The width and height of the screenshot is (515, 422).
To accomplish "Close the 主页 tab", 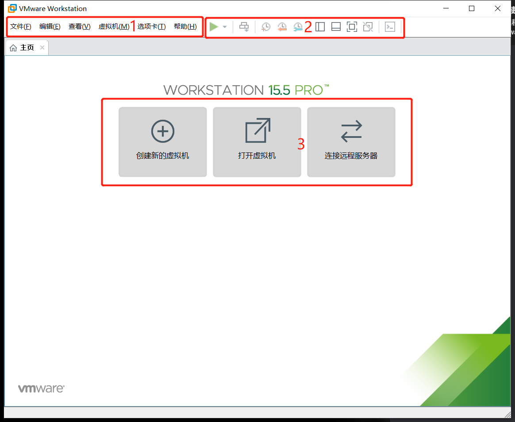I will coord(42,47).
